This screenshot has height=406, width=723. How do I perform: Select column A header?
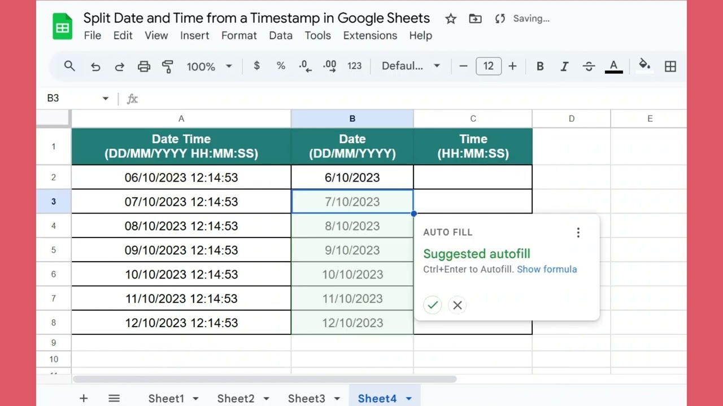(x=181, y=118)
